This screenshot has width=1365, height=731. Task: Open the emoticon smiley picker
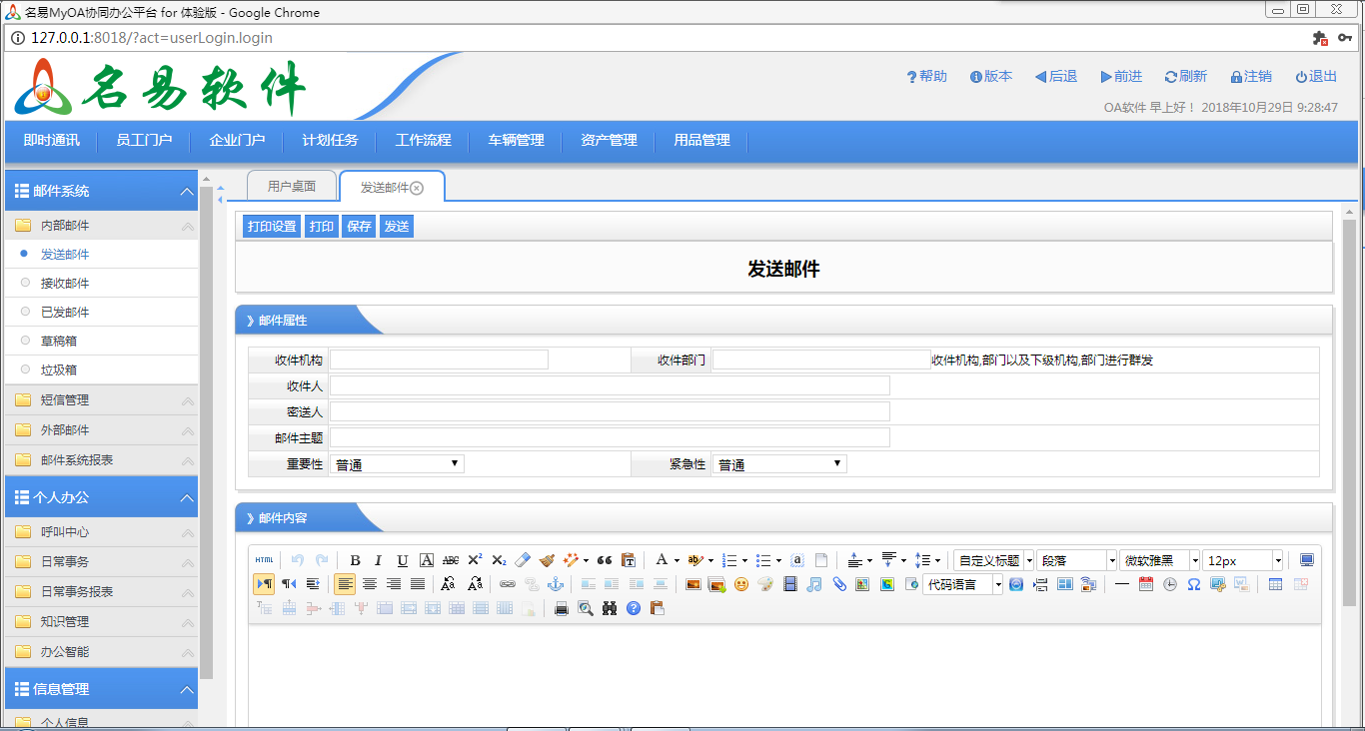pos(741,584)
